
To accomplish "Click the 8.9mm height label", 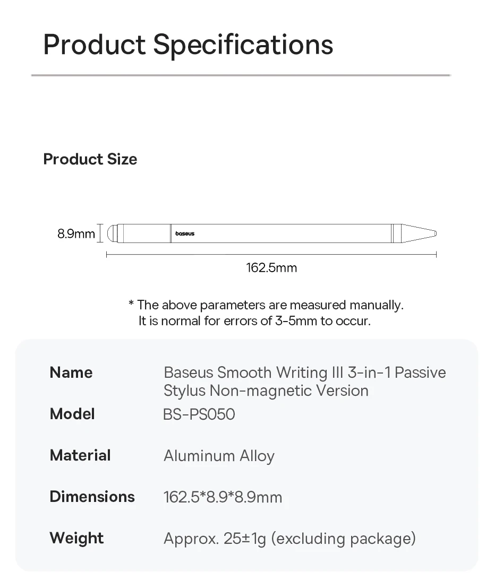I will (76, 233).
